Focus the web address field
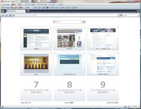141x109 pixels. [65, 15]
